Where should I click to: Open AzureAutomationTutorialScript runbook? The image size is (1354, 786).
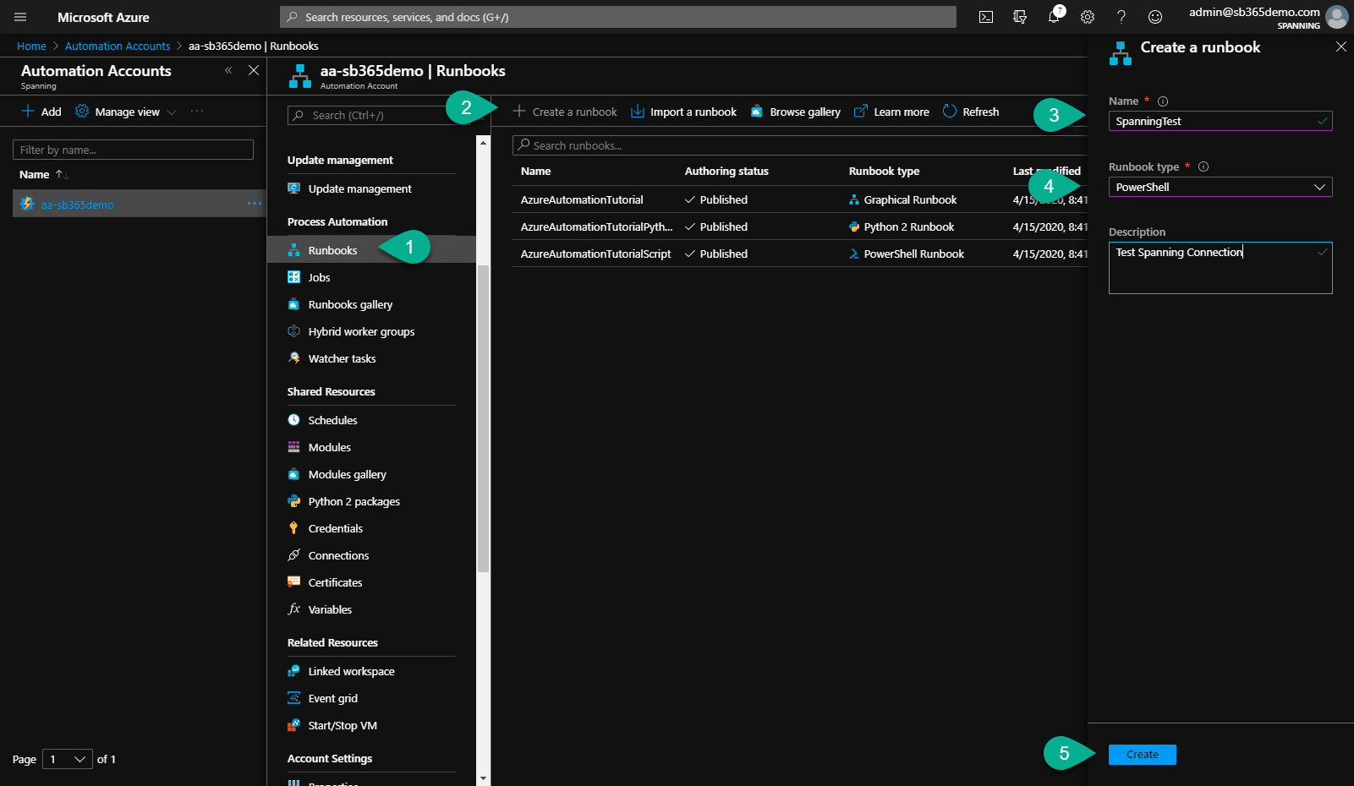pyautogui.click(x=595, y=254)
